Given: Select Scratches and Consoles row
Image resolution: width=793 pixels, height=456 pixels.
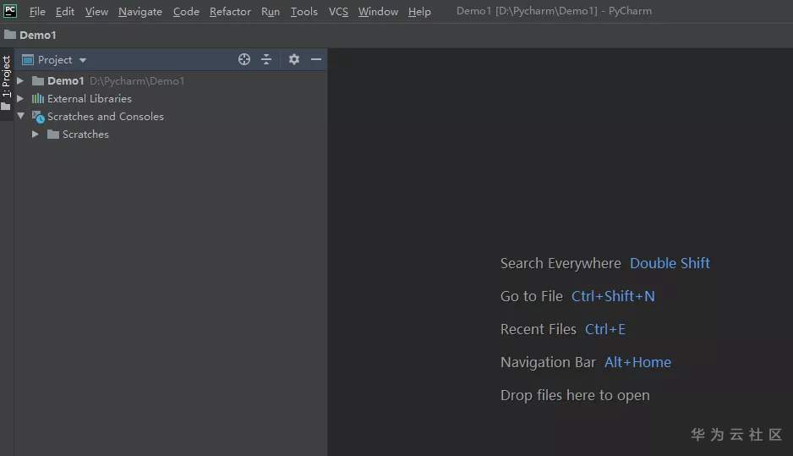Looking at the screenshot, I should pyautogui.click(x=171, y=116).
